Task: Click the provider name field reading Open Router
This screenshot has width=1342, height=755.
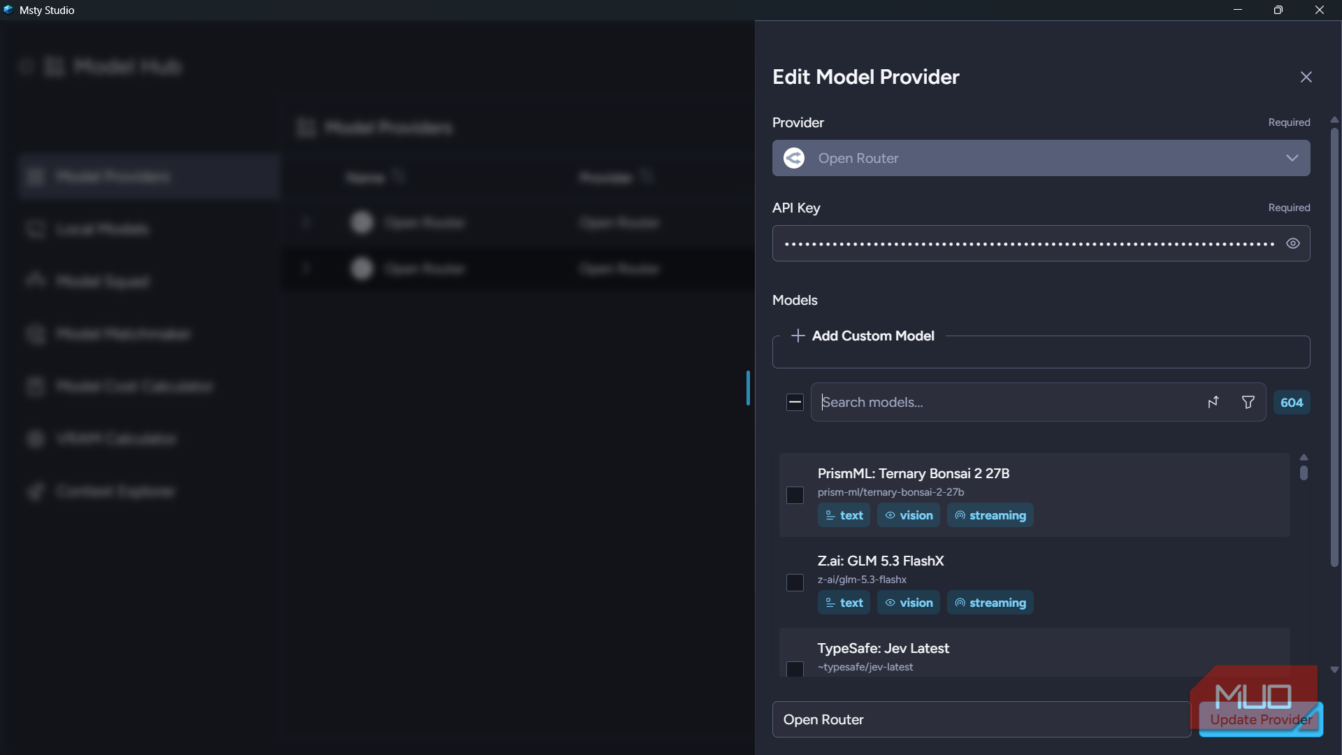Action: 981,719
